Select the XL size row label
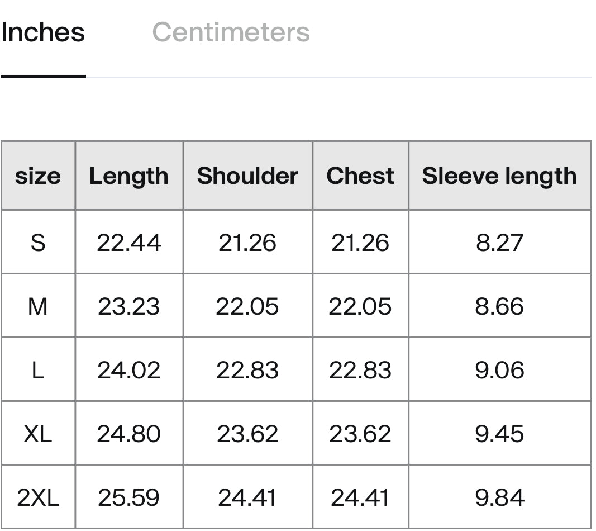 pyautogui.click(x=38, y=434)
